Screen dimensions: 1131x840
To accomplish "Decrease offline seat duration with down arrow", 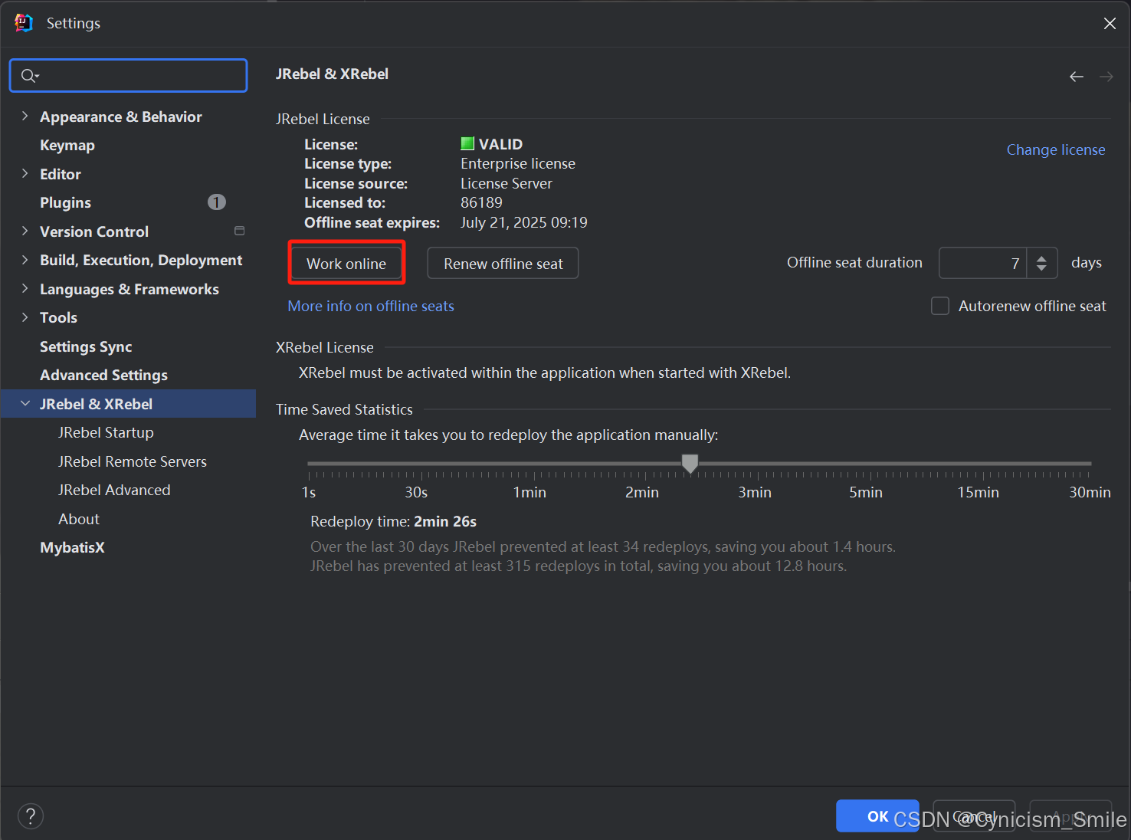I will (1041, 268).
